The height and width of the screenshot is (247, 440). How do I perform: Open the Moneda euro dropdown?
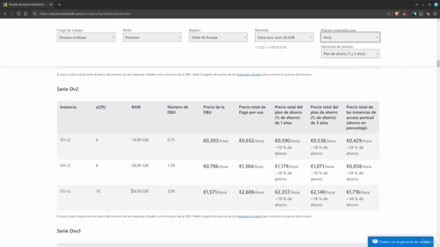(x=284, y=37)
